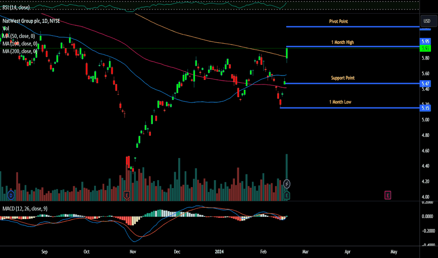Click the 4.00 price scale value
The height and width of the screenshot is (258, 438).
tap(425, 197)
